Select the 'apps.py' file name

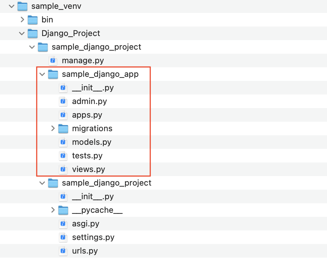(87, 115)
